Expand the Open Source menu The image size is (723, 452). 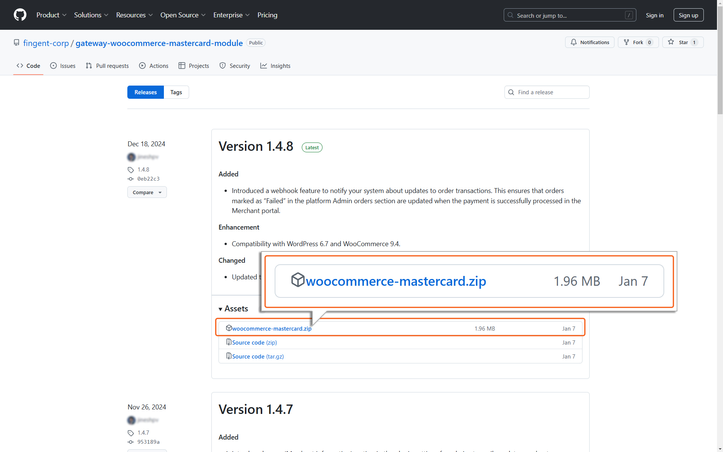(183, 15)
